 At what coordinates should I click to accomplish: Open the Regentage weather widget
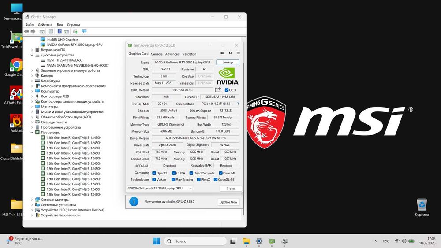(x=24, y=241)
